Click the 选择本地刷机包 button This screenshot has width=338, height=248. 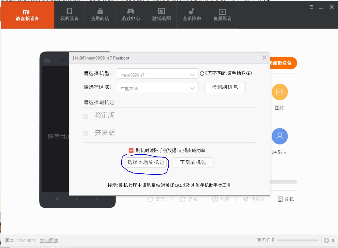[146, 162]
